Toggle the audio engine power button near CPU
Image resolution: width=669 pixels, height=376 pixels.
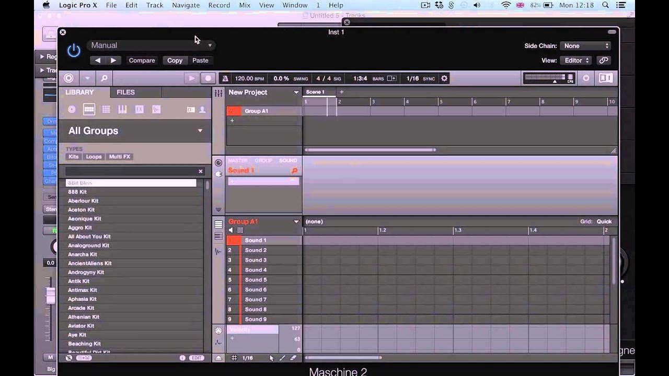point(586,78)
